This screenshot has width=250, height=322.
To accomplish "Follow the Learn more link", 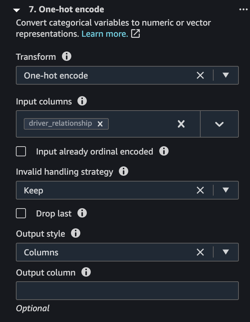I will [x=105, y=34].
